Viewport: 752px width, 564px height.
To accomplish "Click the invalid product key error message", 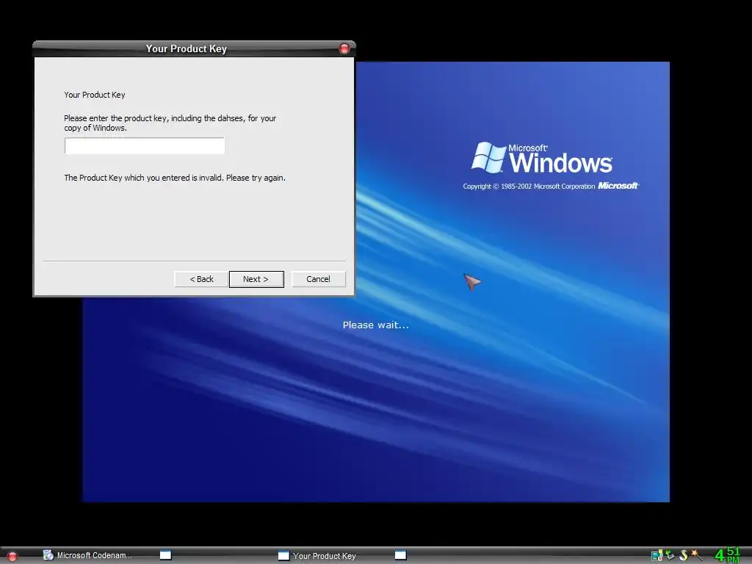I will tap(175, 178).
